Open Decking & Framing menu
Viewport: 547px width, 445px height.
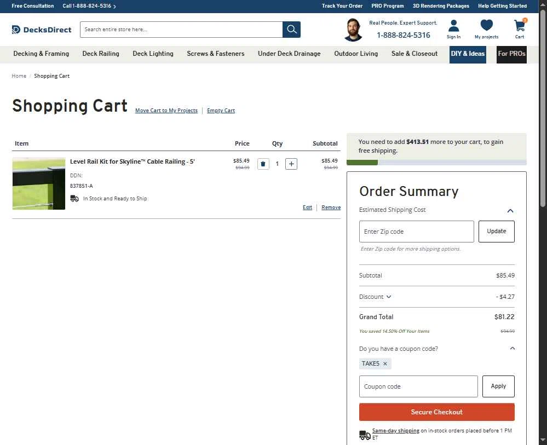[x=41, y=54]
